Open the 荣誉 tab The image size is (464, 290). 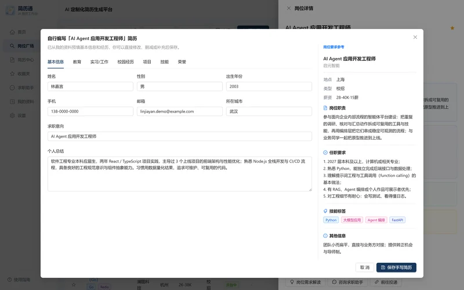[x=182, y=62]
